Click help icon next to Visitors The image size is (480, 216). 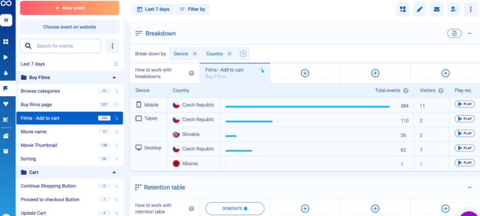(441, 91)
